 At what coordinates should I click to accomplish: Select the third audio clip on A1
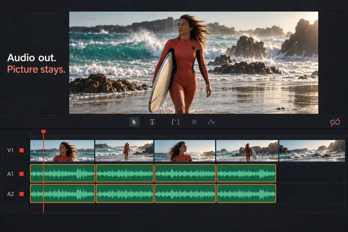185,174
